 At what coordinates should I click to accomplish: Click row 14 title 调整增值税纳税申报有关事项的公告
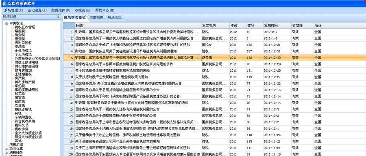tap(138, 115)
